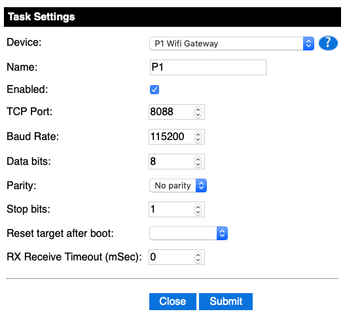Uncheck the Enabled checkbox
This screenshot has height=318, width=345.
click(x=154, y=90)
